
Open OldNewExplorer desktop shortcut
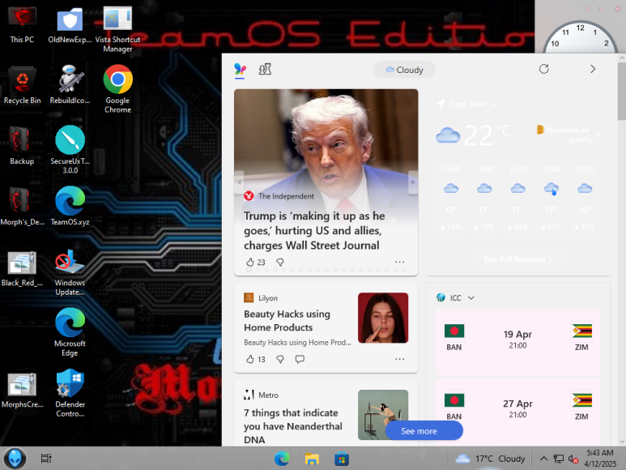[x=70, y=25]
